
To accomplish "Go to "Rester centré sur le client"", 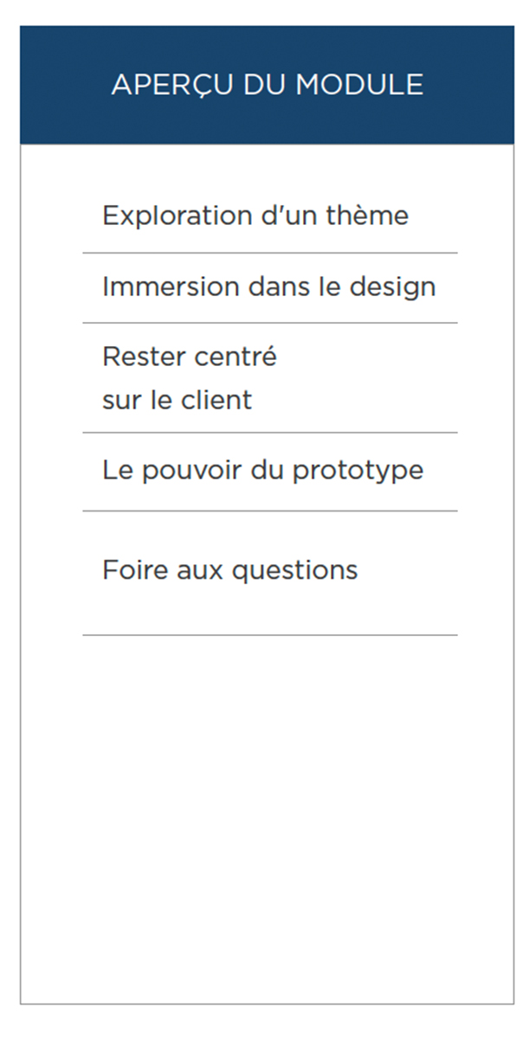I will pyautogui.click(x=190, y=377).
